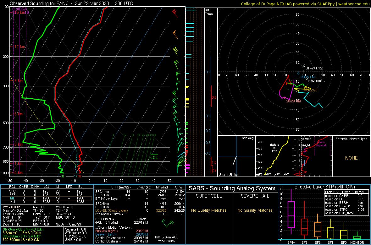Click the magenta 'OMEGA' label

click(x=20, y=9)
